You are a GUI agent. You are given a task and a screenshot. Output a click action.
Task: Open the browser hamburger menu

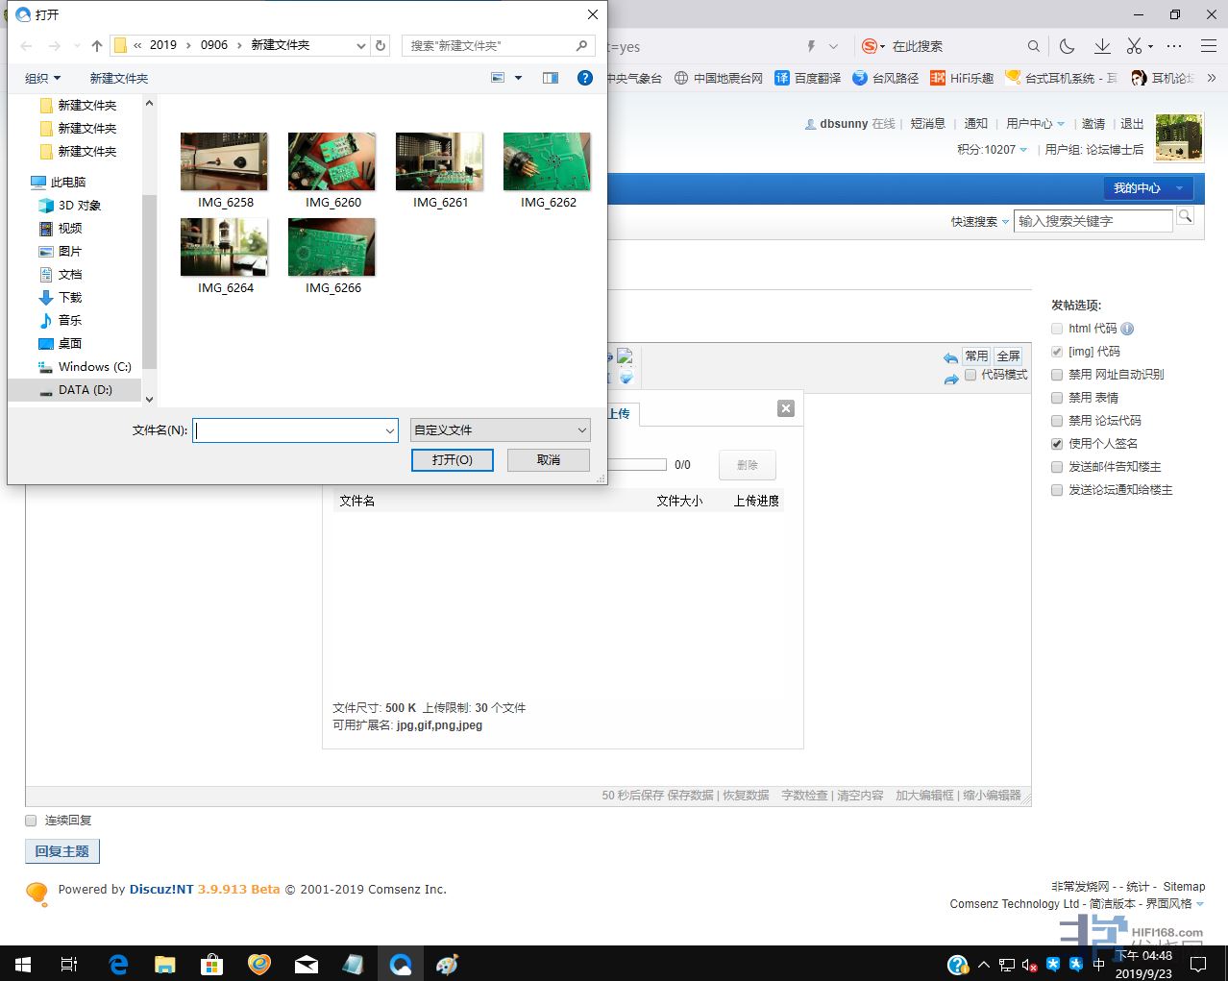[x=1209, y=46]
